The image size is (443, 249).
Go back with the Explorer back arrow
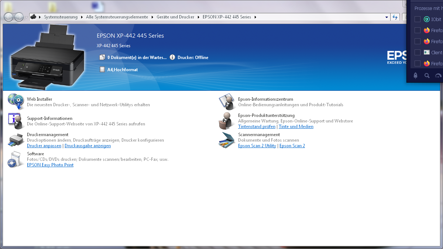pyautogui.click(x=8, y=17)
